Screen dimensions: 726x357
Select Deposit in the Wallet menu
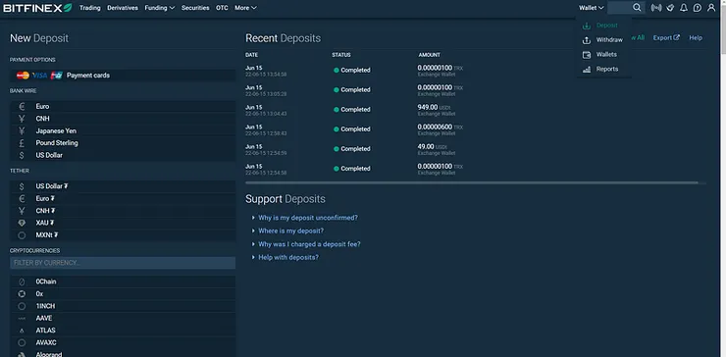pos(607,25)
